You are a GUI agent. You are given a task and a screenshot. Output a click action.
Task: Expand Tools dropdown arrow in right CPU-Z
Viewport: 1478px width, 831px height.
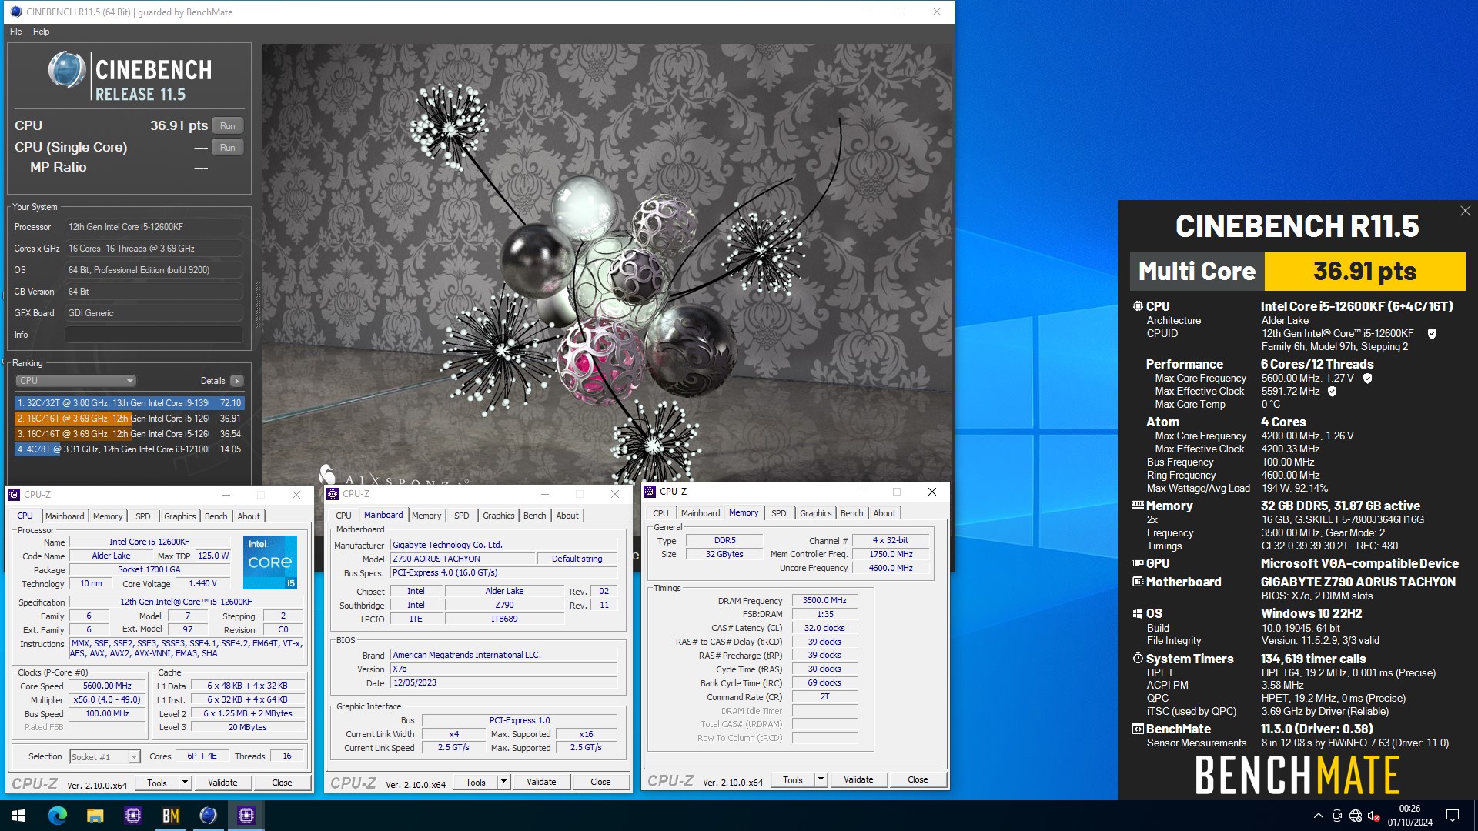click(x=821, y=779)
